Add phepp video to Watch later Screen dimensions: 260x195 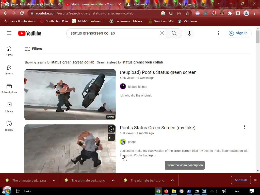(x=111, y=129)
